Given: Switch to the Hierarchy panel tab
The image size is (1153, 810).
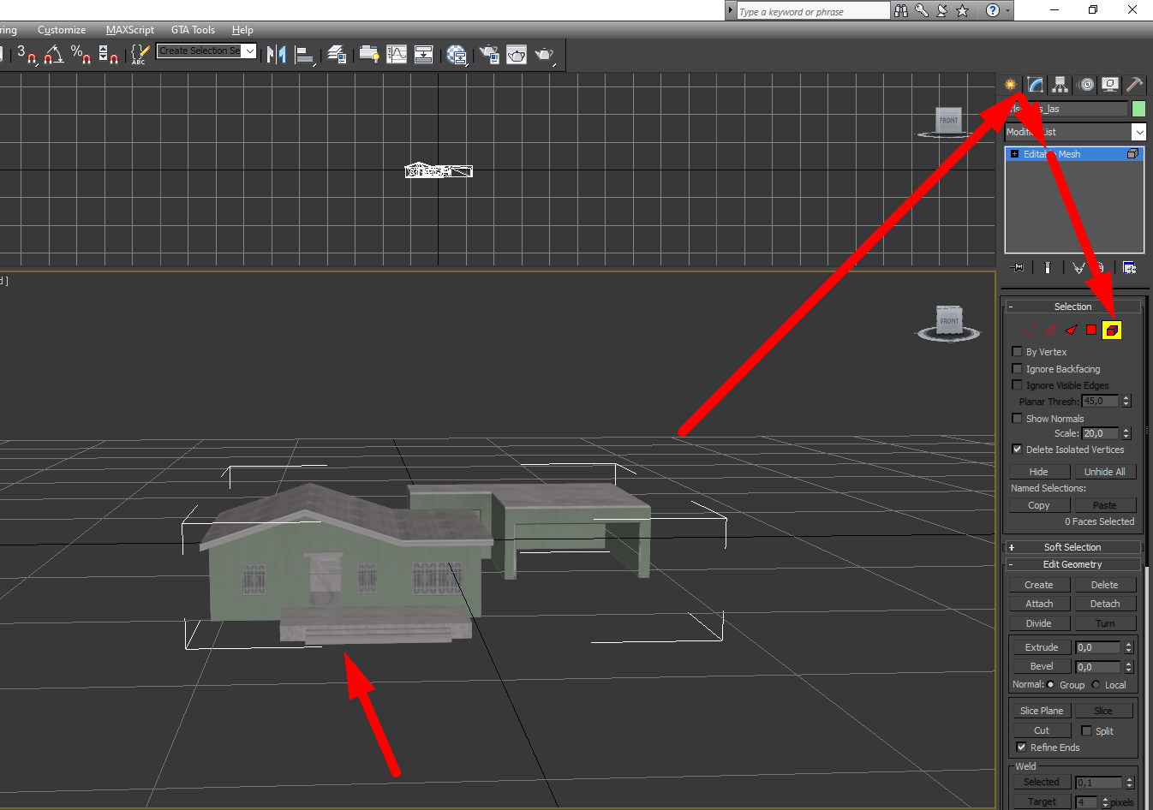Looking at the screenshot, I should (1060, 84).
